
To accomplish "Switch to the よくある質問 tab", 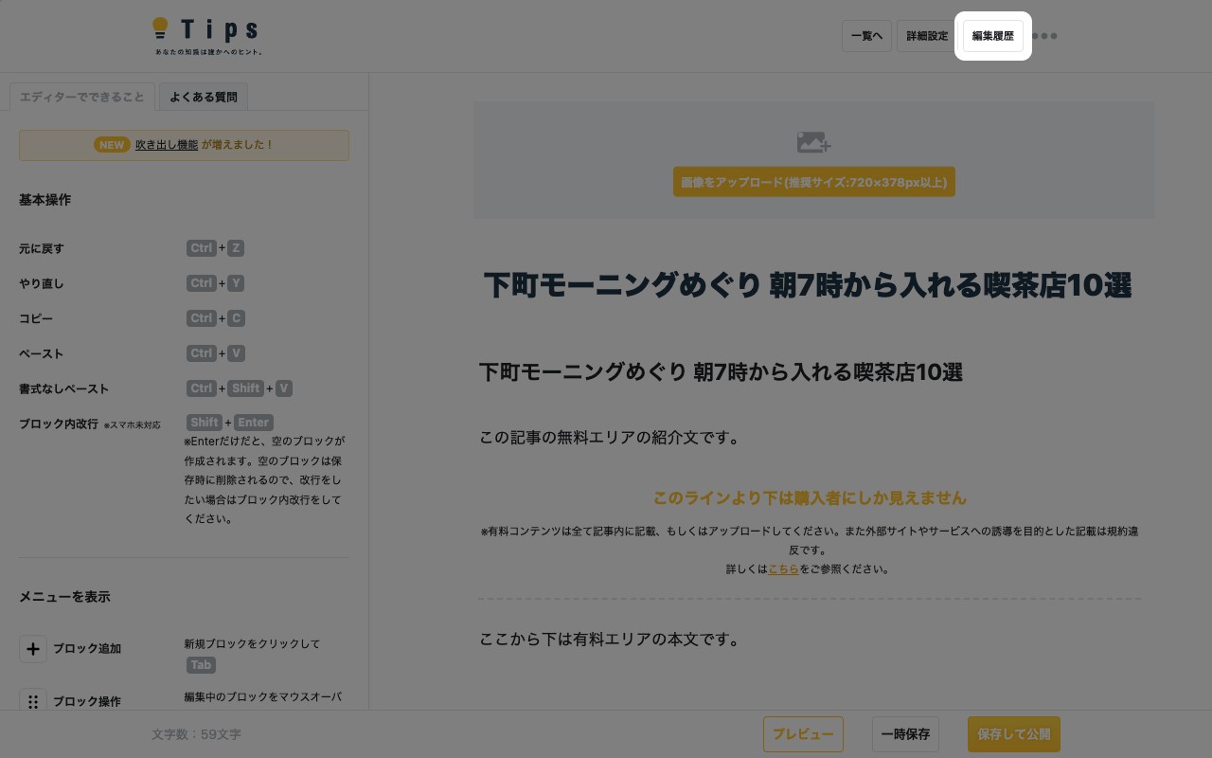I will pyautogui.click(x=204, y=97).
